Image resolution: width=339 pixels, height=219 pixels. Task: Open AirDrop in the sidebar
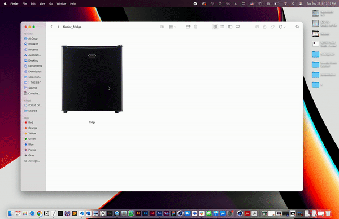pyautogui.click(x=33, y=38)
